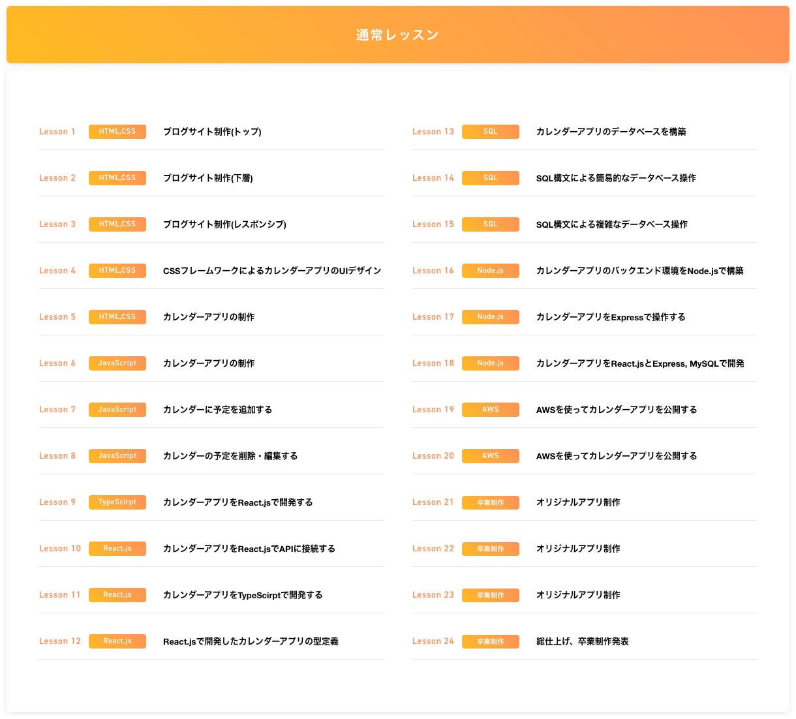
Task: Click the React.js tag on Lesson 11
Action: [x=117, y=595]
